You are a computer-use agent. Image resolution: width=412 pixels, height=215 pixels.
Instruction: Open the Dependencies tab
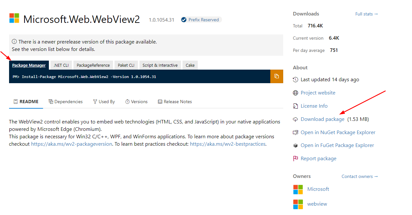click(x=66, y=102)
